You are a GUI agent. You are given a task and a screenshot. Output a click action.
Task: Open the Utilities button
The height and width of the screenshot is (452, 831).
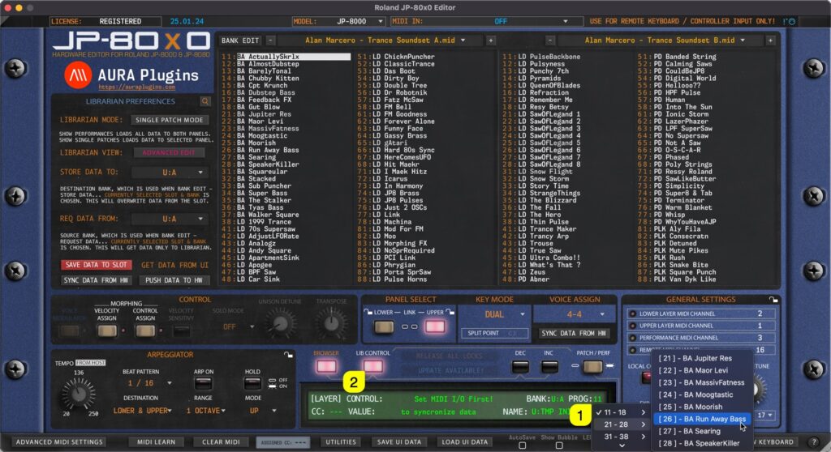[341, 442]
